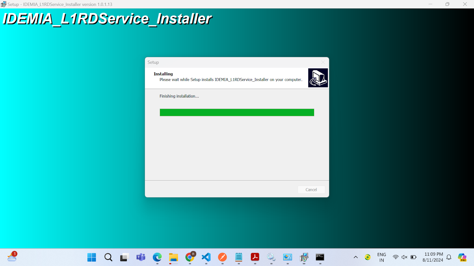The image size is (474, 266).
Task: Open Postman from taskbar
Action: coord(222,257)
